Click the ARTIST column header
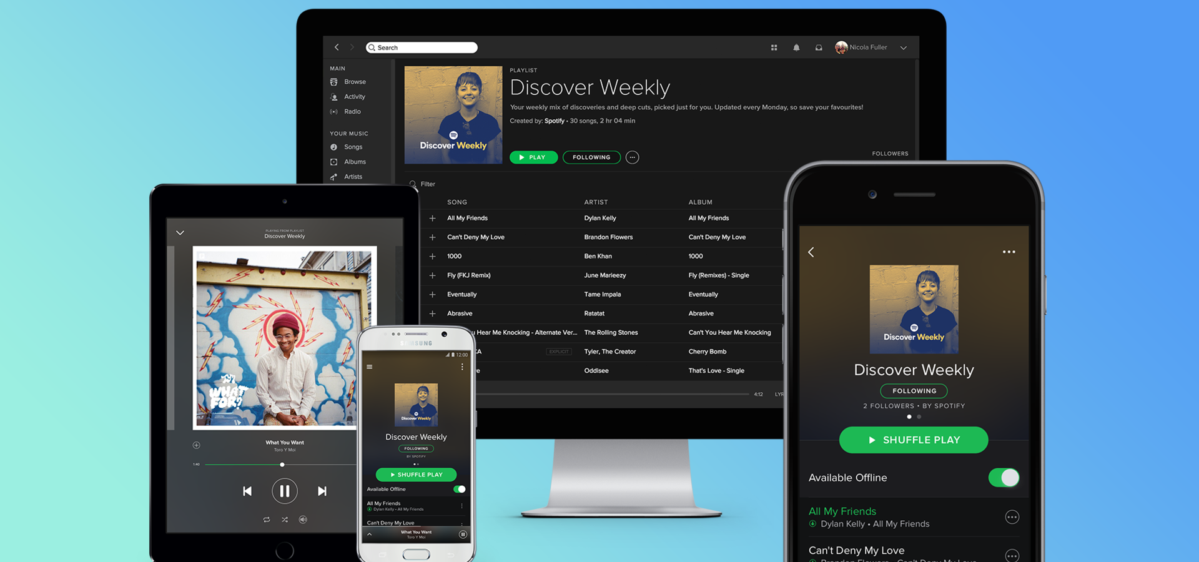The width and height of the screenshot is (1199, 562). (x=596, y=202)
